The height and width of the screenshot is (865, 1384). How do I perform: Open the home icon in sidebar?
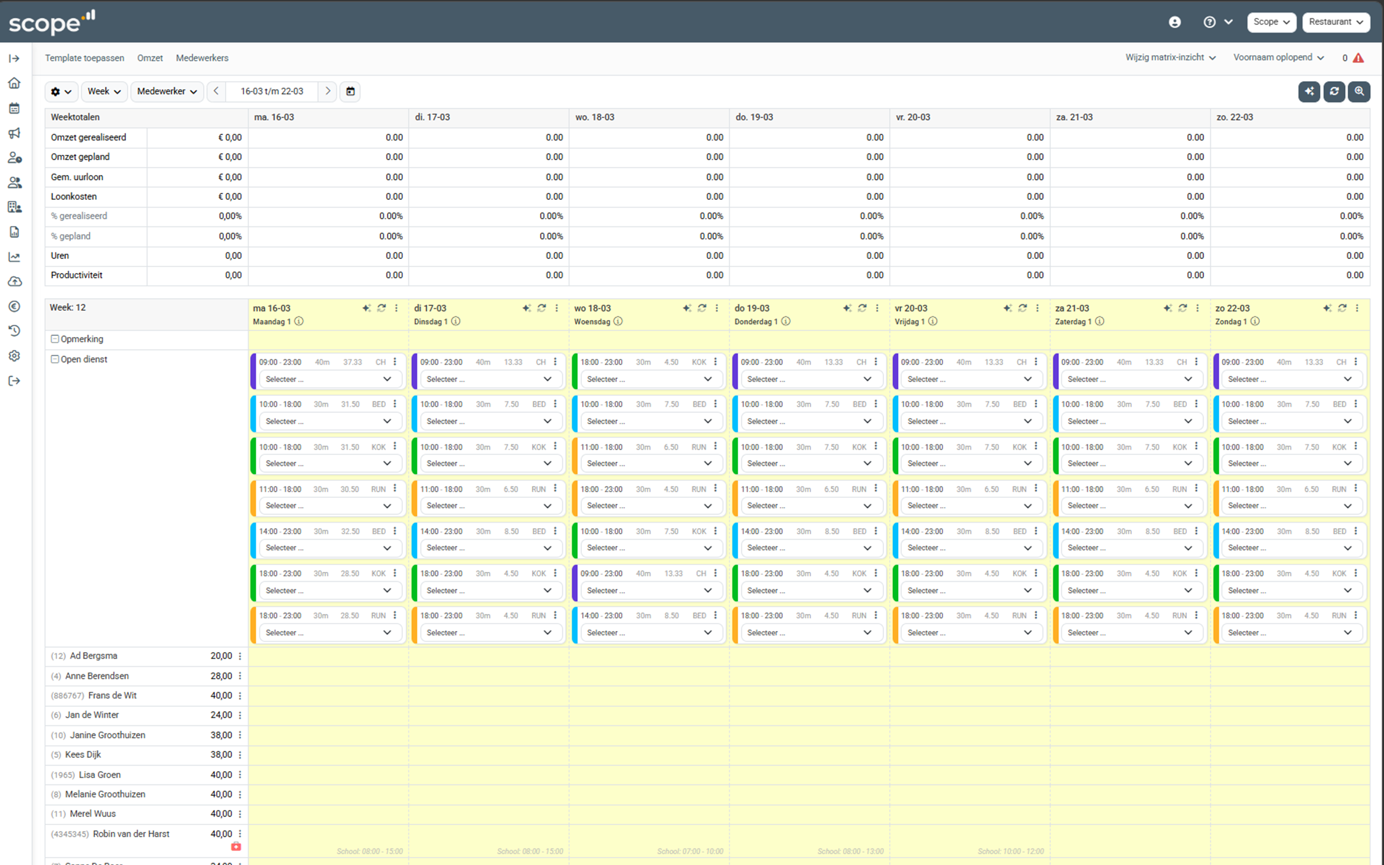click(14, 84)
